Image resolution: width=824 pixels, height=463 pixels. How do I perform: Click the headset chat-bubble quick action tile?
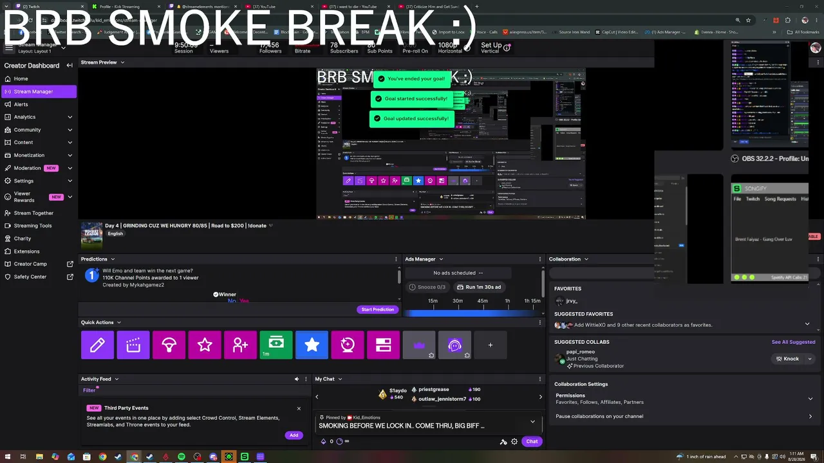coord(455,345)
